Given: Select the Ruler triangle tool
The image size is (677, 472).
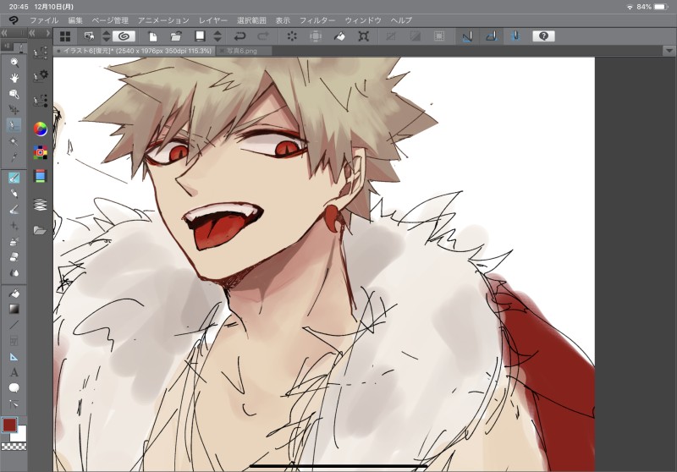Looking at the screenshot, I should tap(14, 357).
